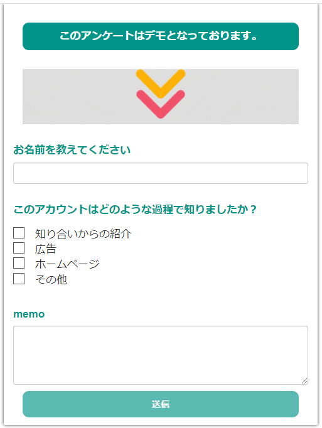
Task: Click the ホームページ option label
Action: pyautogui.click(x=67, y=264)
